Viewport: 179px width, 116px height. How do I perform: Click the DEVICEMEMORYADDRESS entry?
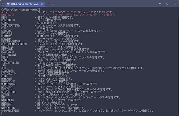[14, 44]
